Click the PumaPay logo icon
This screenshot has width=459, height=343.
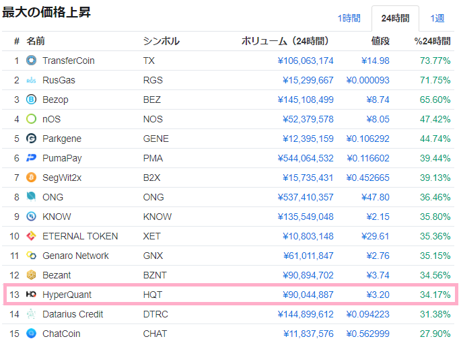[31, 158]
